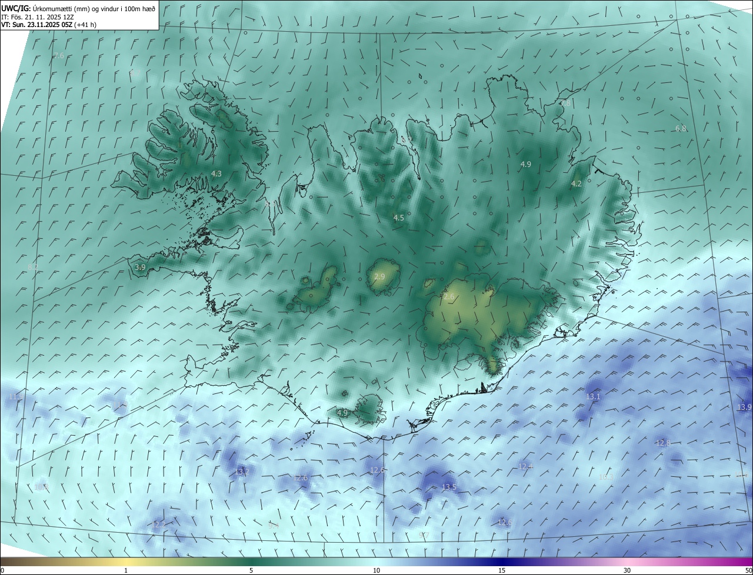Click the 8.2 value label
Screen dimensions: 753x575
[33, 267]
